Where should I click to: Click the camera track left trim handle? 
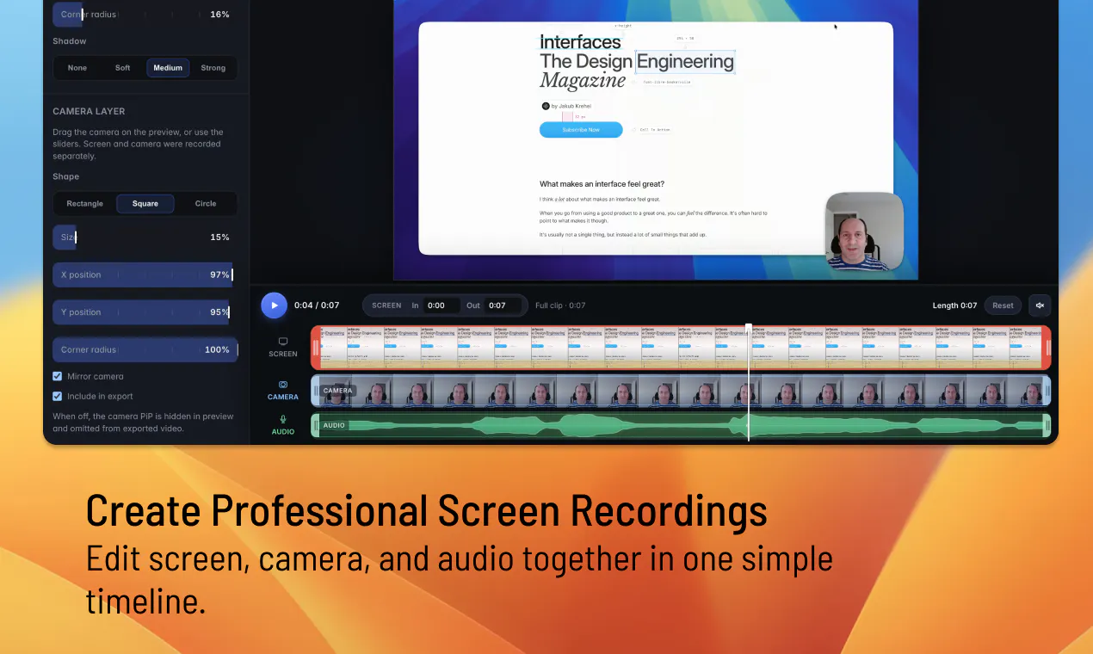pyautogui.click(x=316, y=391)
